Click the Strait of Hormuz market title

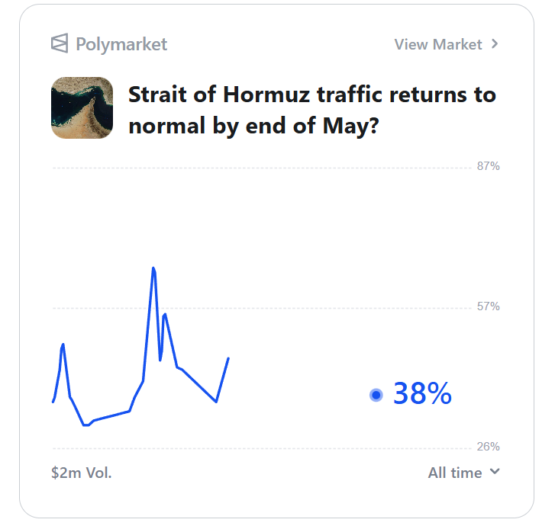pos(311,110)
